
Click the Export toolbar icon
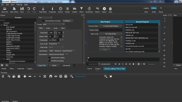coord(104,10)
